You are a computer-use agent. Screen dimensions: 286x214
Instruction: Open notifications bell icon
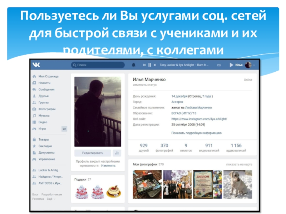coord(133,65)
